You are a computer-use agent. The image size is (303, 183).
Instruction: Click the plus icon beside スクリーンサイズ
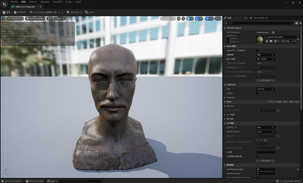click(x=278, y=110)
